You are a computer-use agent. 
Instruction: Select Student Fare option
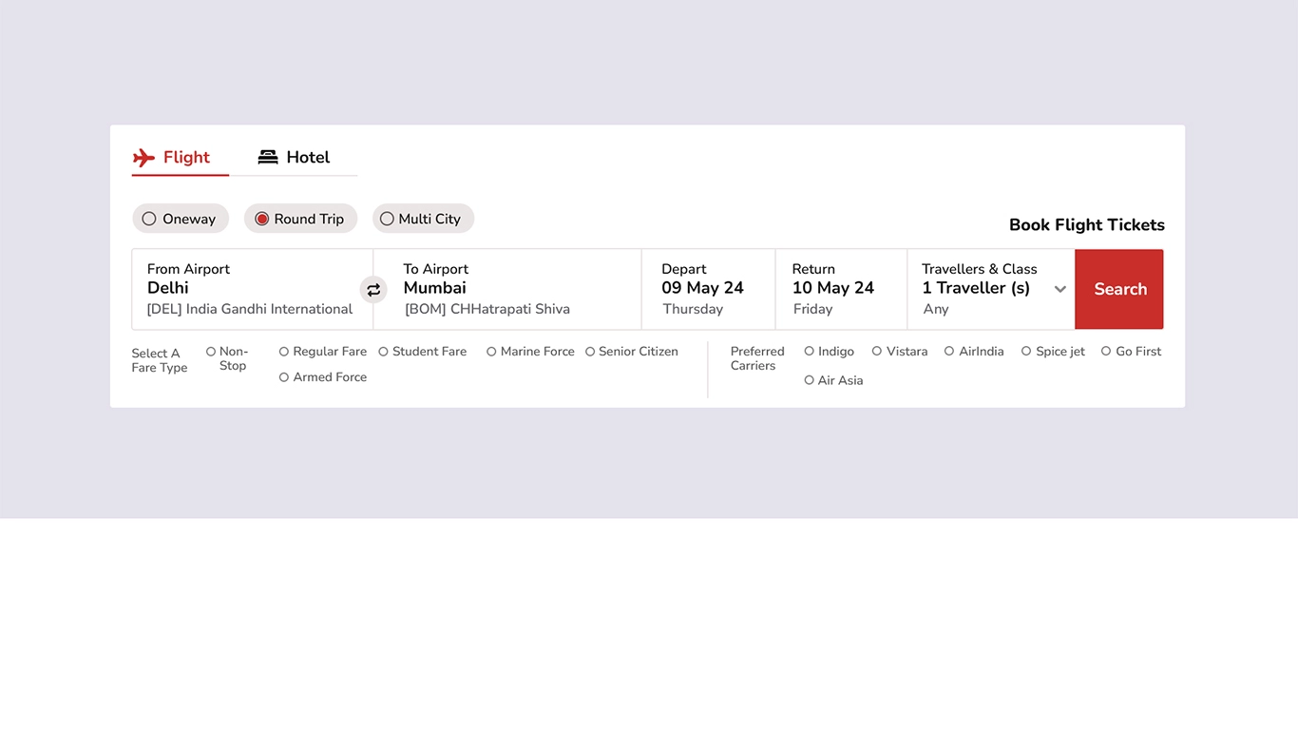pyautogui.click(x=382, y=351)
